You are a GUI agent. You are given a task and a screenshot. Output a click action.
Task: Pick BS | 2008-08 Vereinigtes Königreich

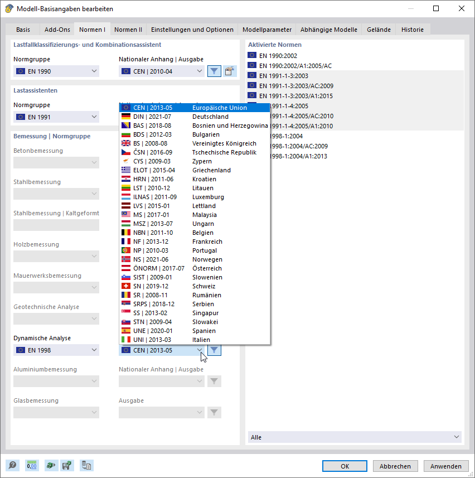click(195, 143)
